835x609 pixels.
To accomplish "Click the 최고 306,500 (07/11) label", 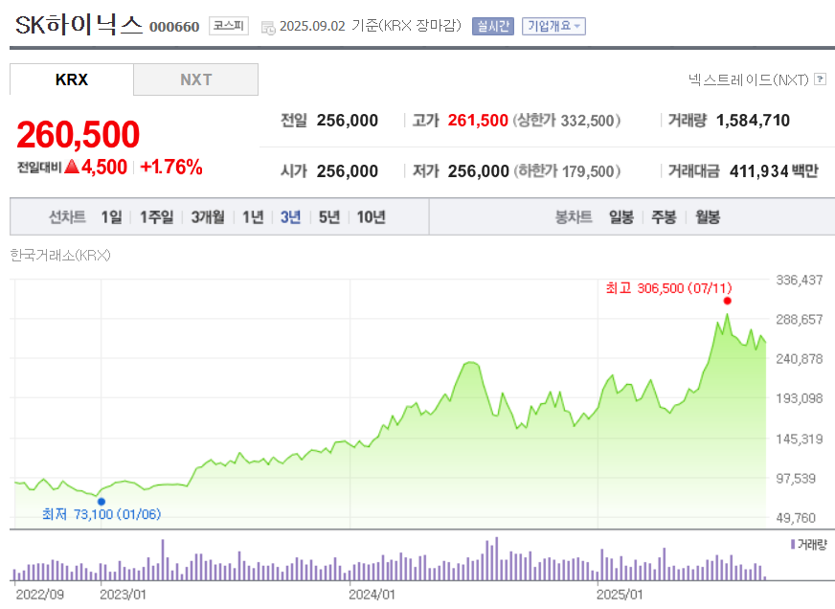I will (668, 288).
